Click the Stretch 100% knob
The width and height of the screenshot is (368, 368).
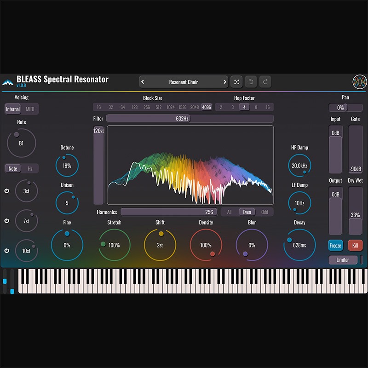(x=114, y=245)
